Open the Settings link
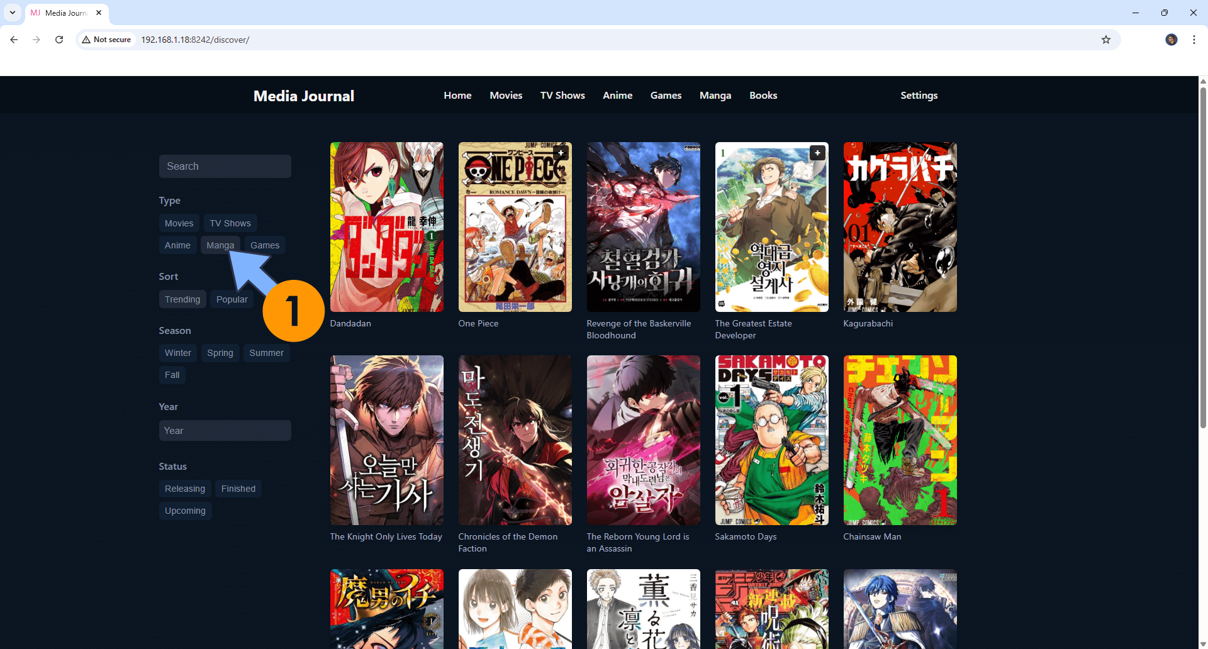This screenshot has width=1208, height=649. [x=919, y=96]
